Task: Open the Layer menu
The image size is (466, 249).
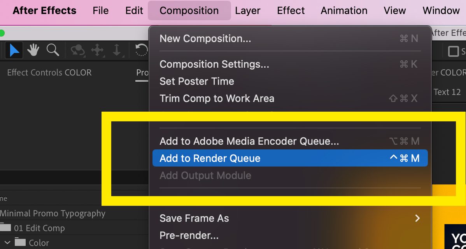Action: [247, 11]
